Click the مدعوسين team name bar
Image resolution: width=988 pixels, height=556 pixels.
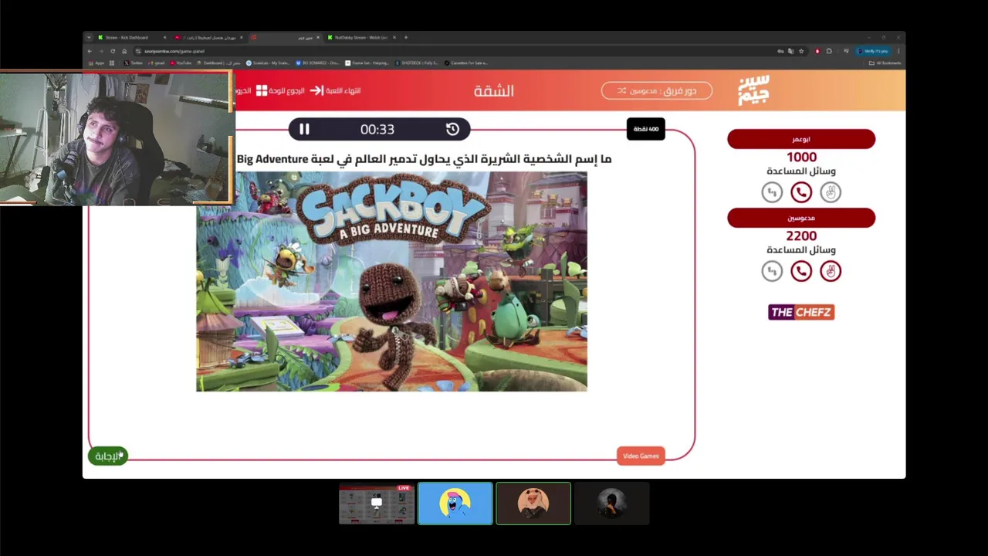(x=801, y=218)
